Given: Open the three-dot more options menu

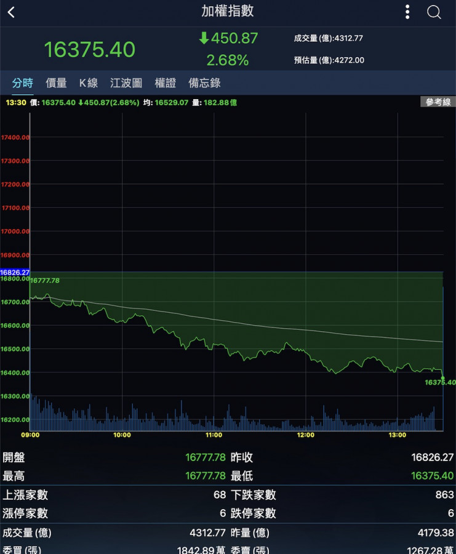Looking at the screenshot, I should [x=407, y=12].
